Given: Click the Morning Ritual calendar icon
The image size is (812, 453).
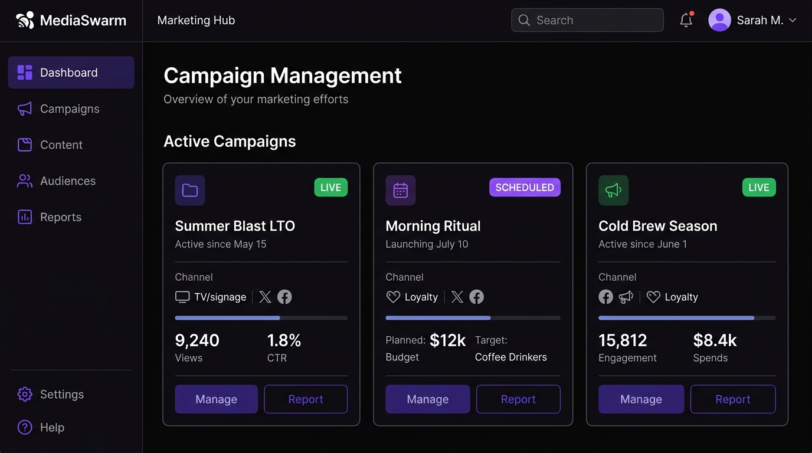Looking at the screenshot, I should (x=401, y=190).
